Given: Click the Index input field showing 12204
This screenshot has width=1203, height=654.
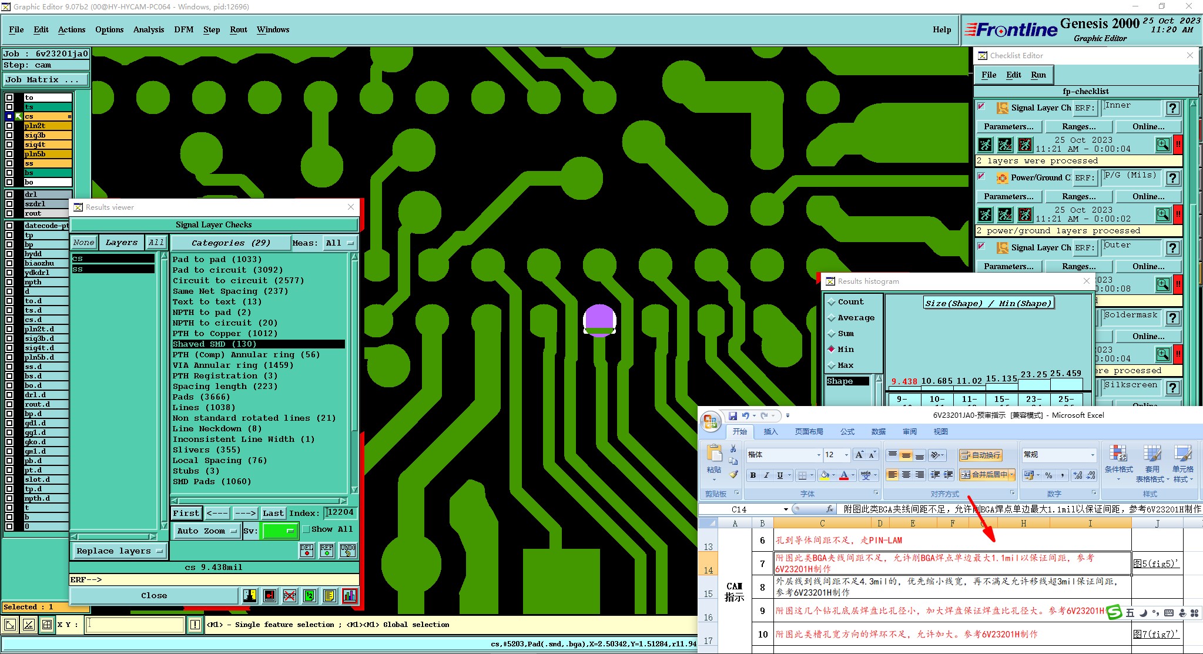Looking at the screenshot, I should click(x=340, y=513).
